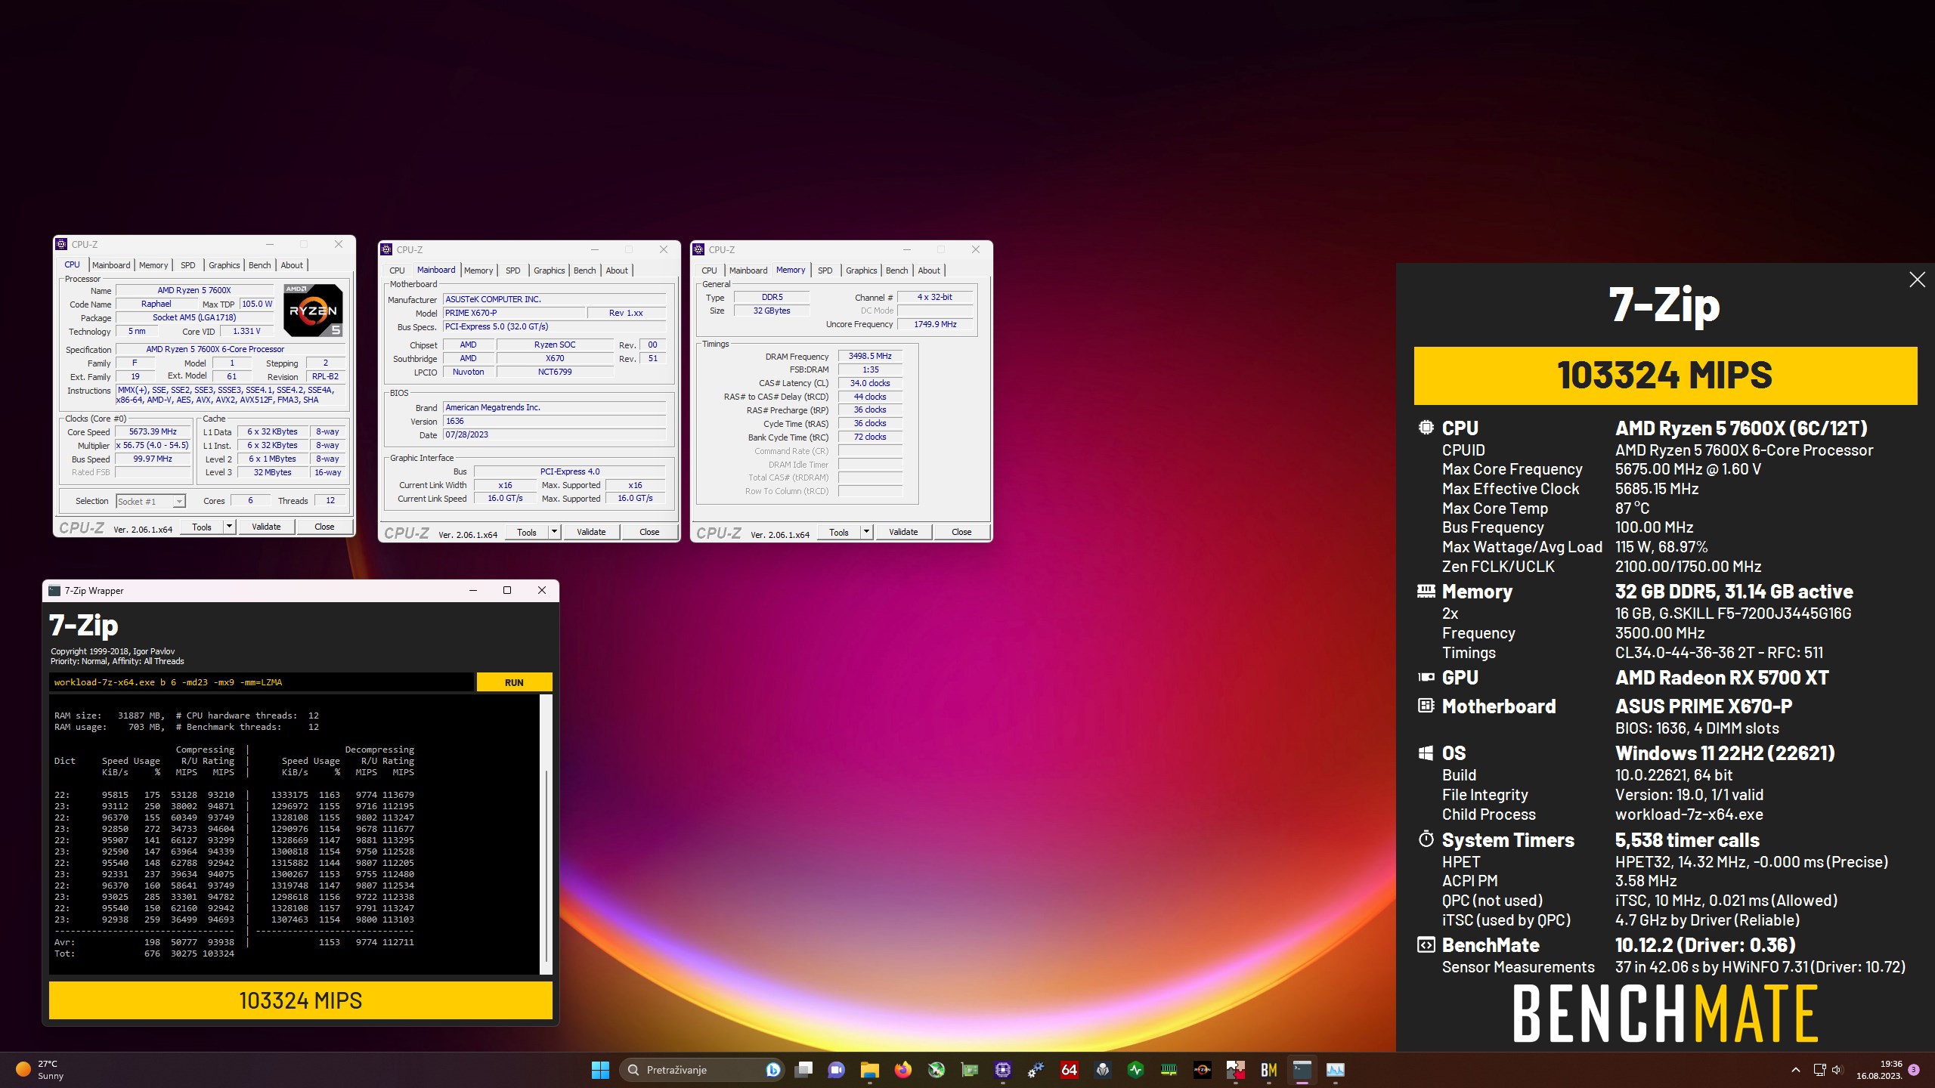
Task: Click Validate in Memory CPU-Z window
Action: coord(903,532)
